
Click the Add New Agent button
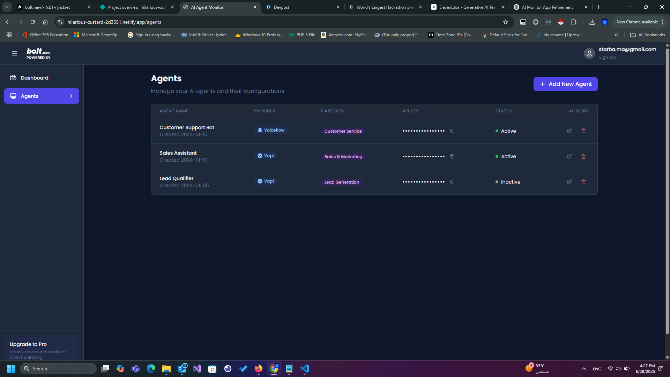(565, 84)
